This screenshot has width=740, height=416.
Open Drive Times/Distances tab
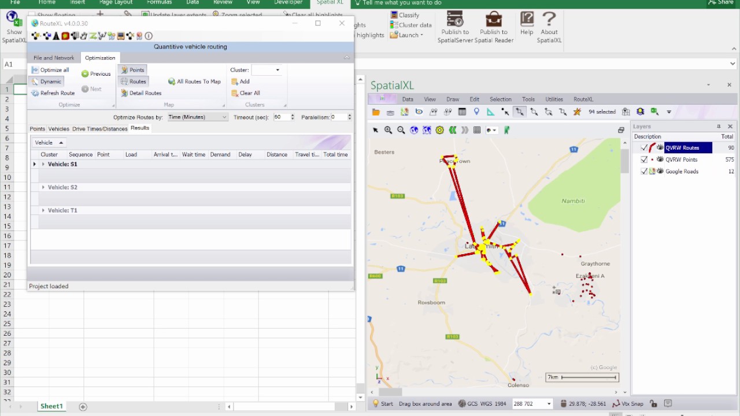pyautogui.click(x=99, y=129)
